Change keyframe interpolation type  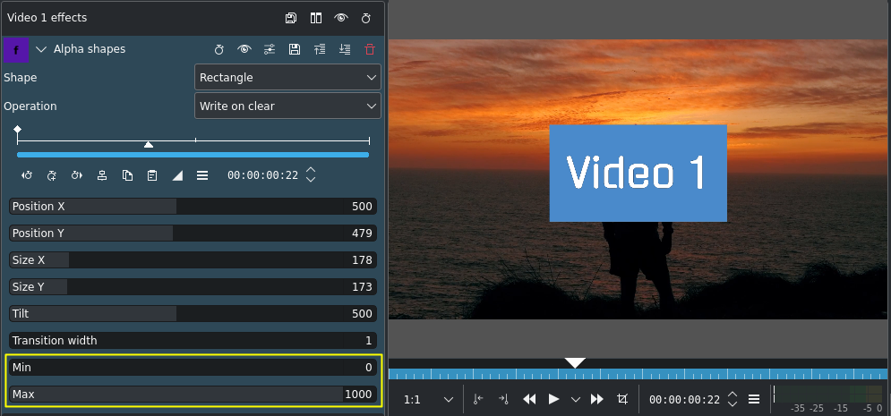[x=177, y=175]
